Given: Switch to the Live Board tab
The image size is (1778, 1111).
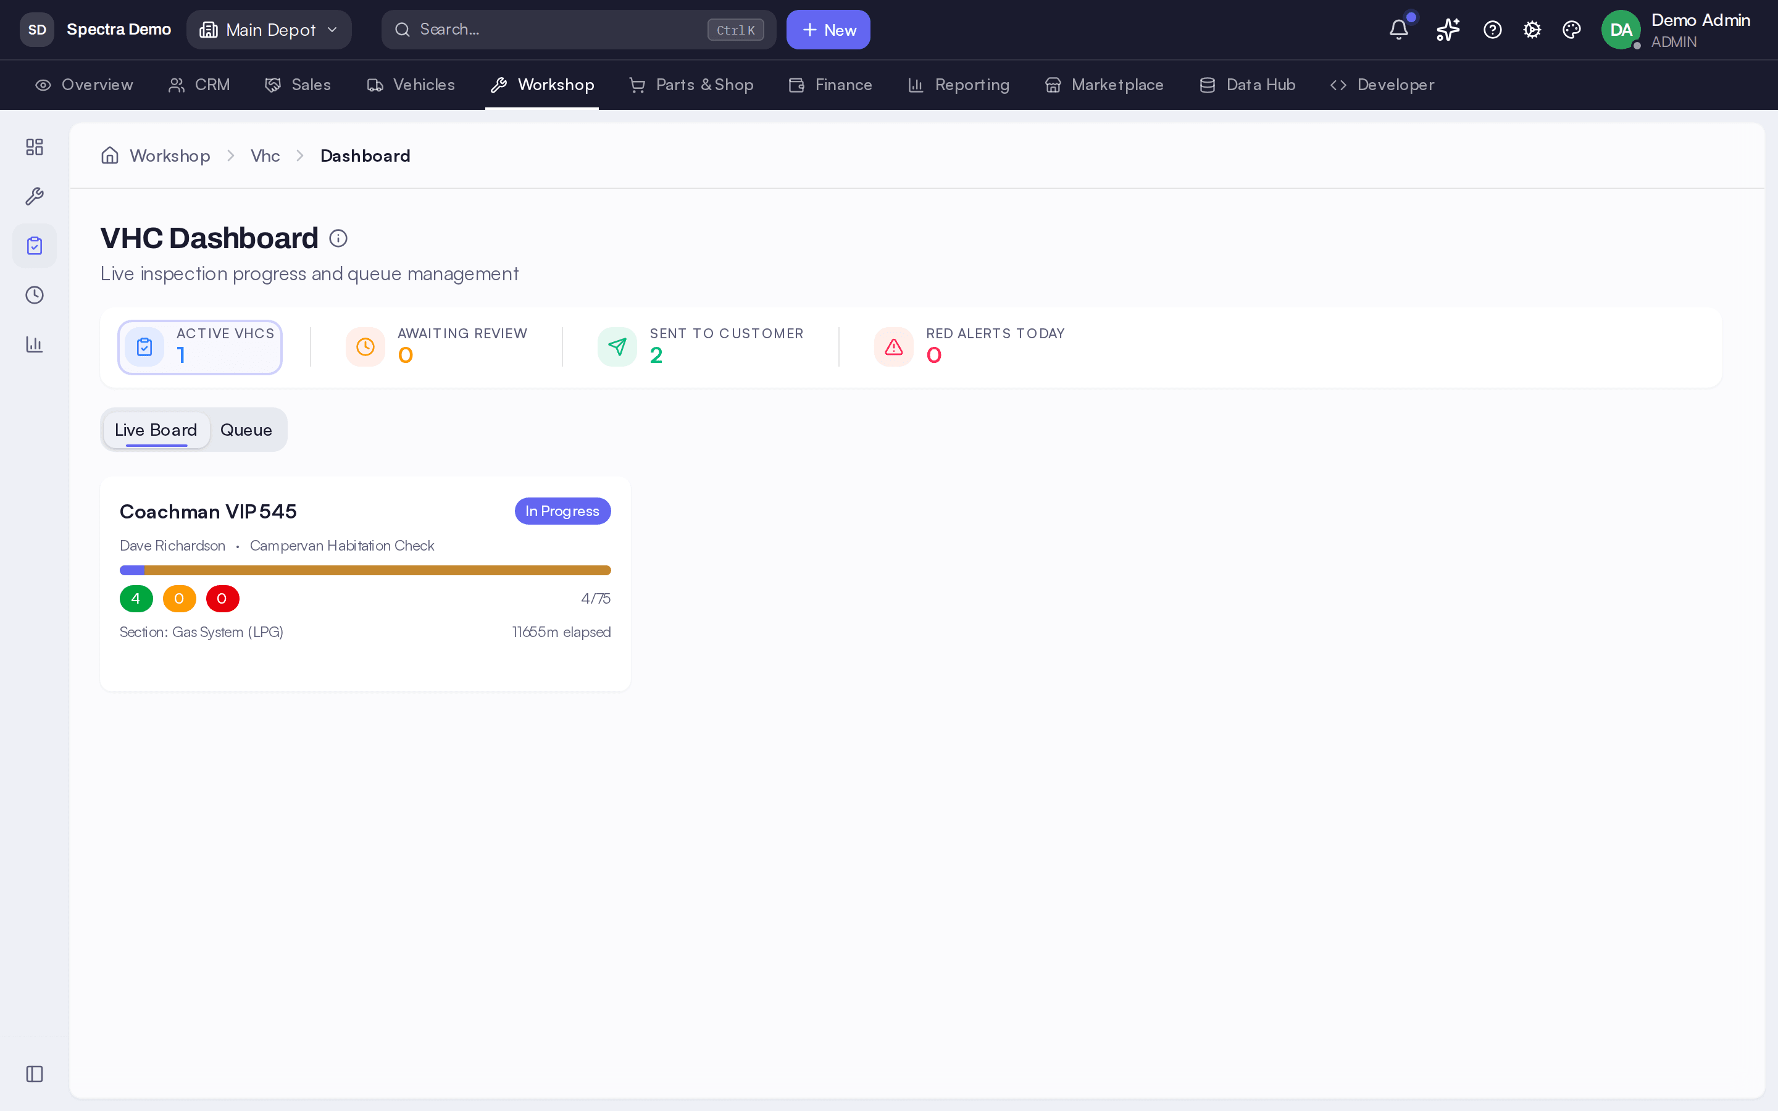Looking at the screenshot, I should [x=156, y=430].
